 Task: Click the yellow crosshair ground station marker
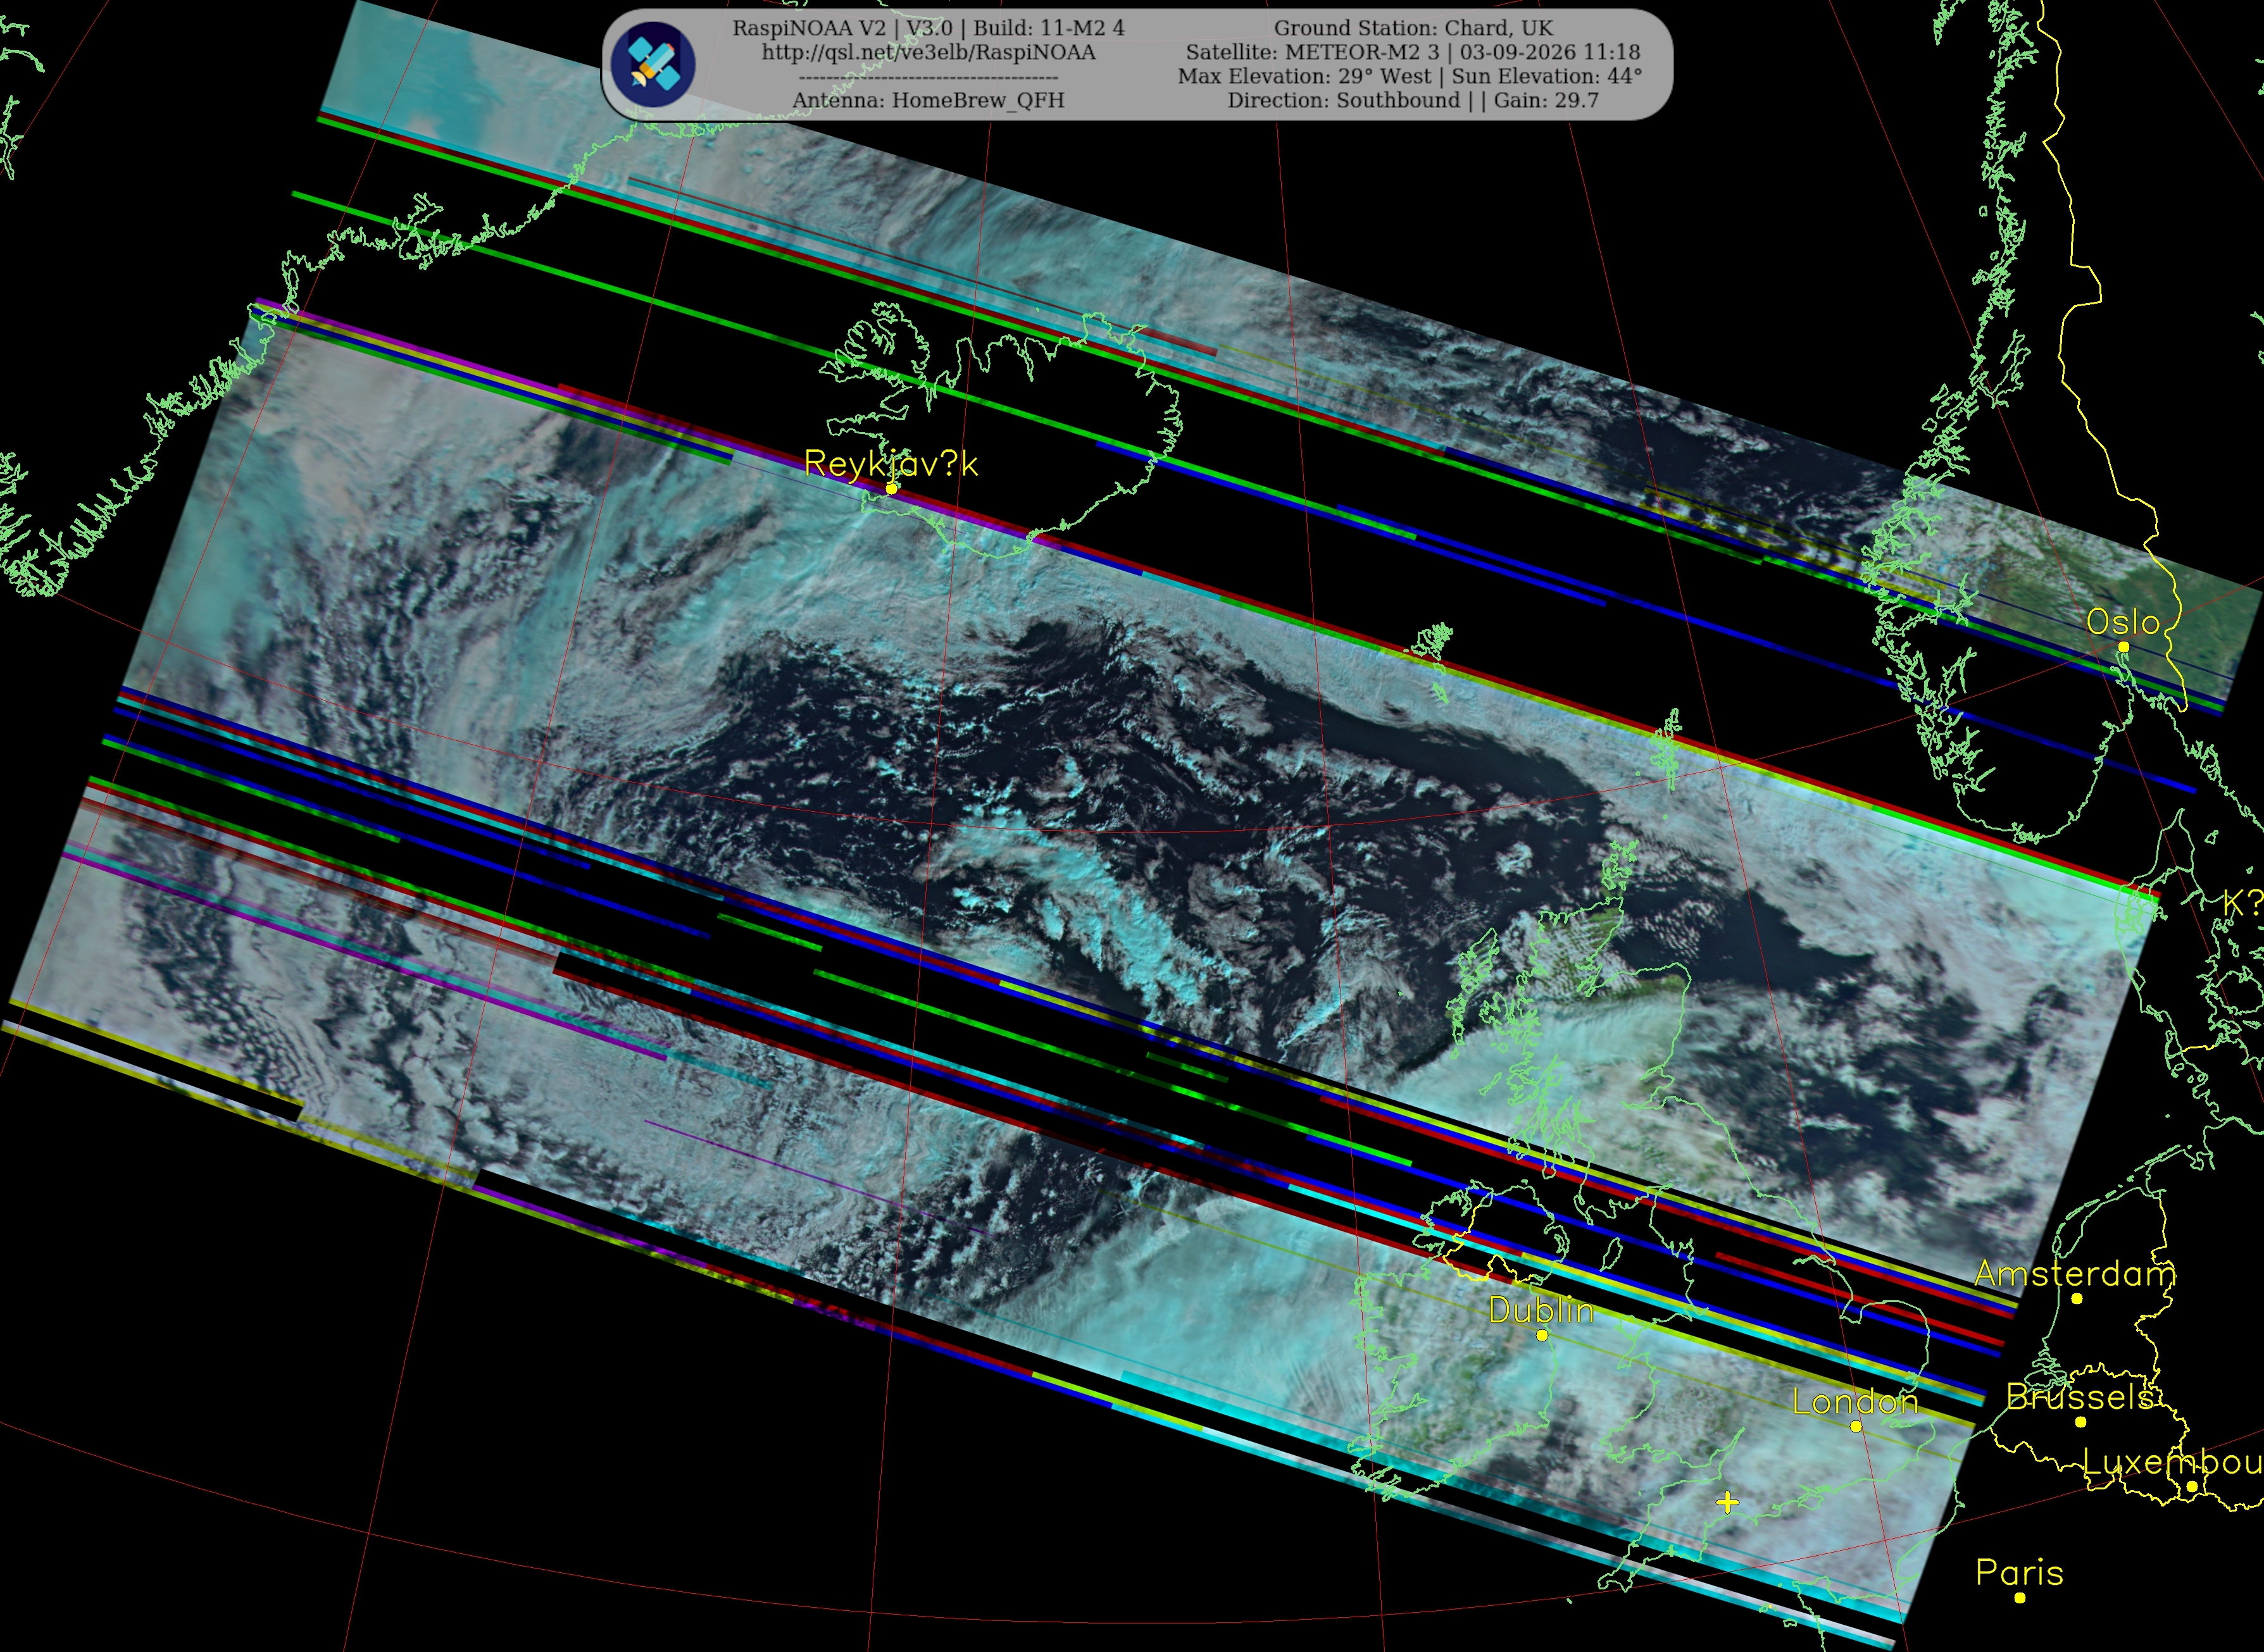point(1728,1502)
